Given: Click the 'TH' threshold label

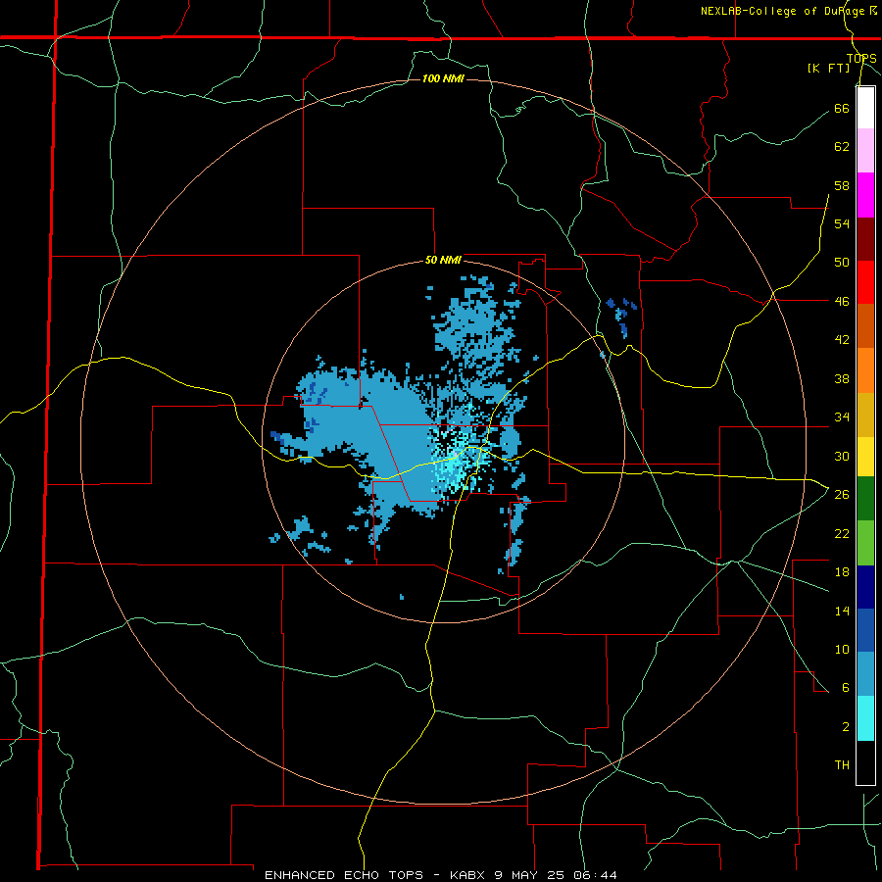Looking at the screenshot, I should point(842,765).
